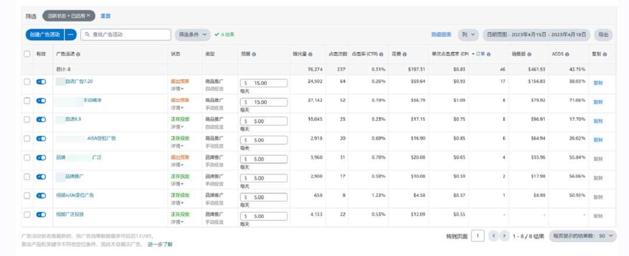Image resolution: width=629 pixels, height=256 pixels.
Task: Expand 详情 for the 视频广泛投放 row
Action: tap(177, 222)
